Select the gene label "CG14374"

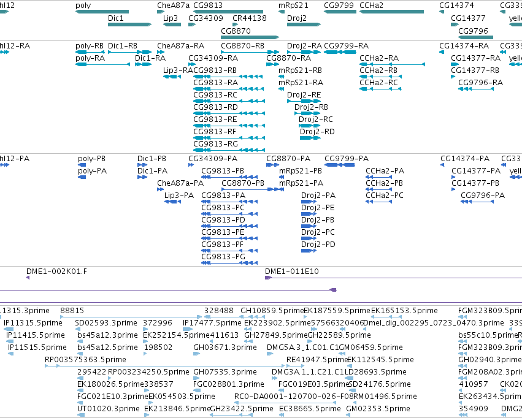tap(456, 6)
